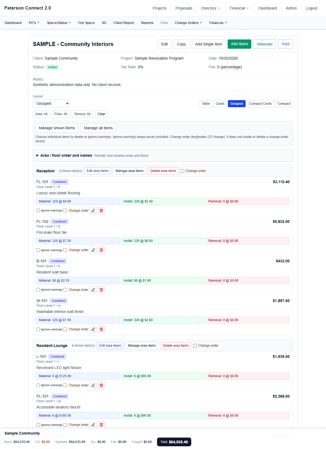Switch to Compact Cards layout view
The height and width of the screenshot is (449, 326).
click(x=260, y=104)
